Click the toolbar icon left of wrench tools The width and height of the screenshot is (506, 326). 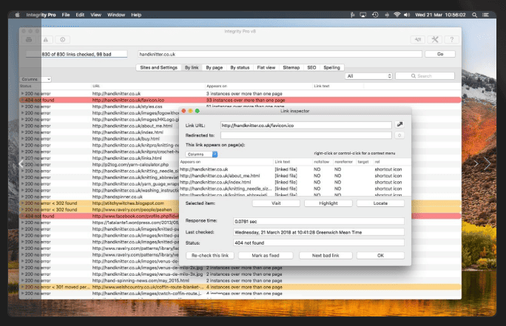(418, 40)
